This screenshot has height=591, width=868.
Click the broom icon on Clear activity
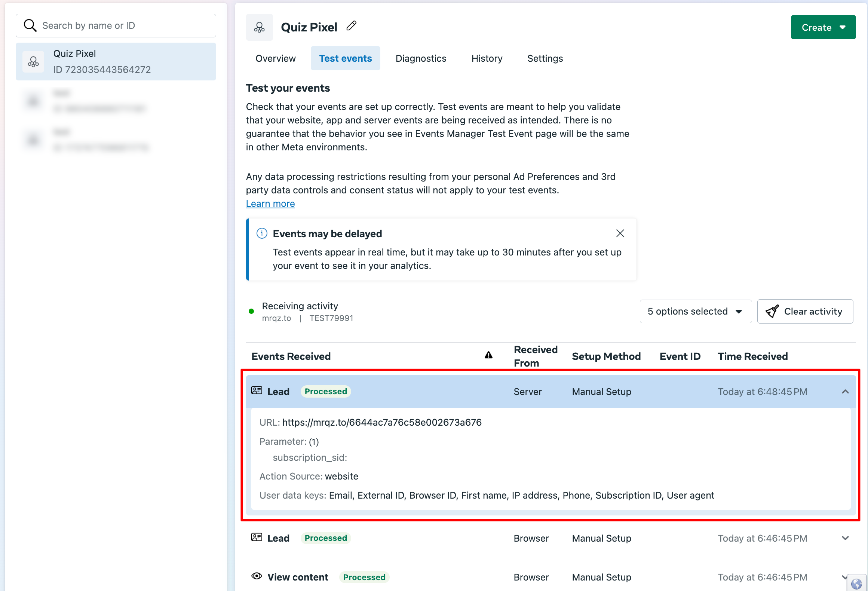point(772,311)
